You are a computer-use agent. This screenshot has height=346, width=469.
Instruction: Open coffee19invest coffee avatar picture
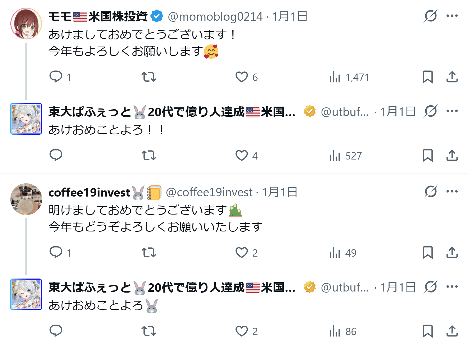tap(26, 199)
